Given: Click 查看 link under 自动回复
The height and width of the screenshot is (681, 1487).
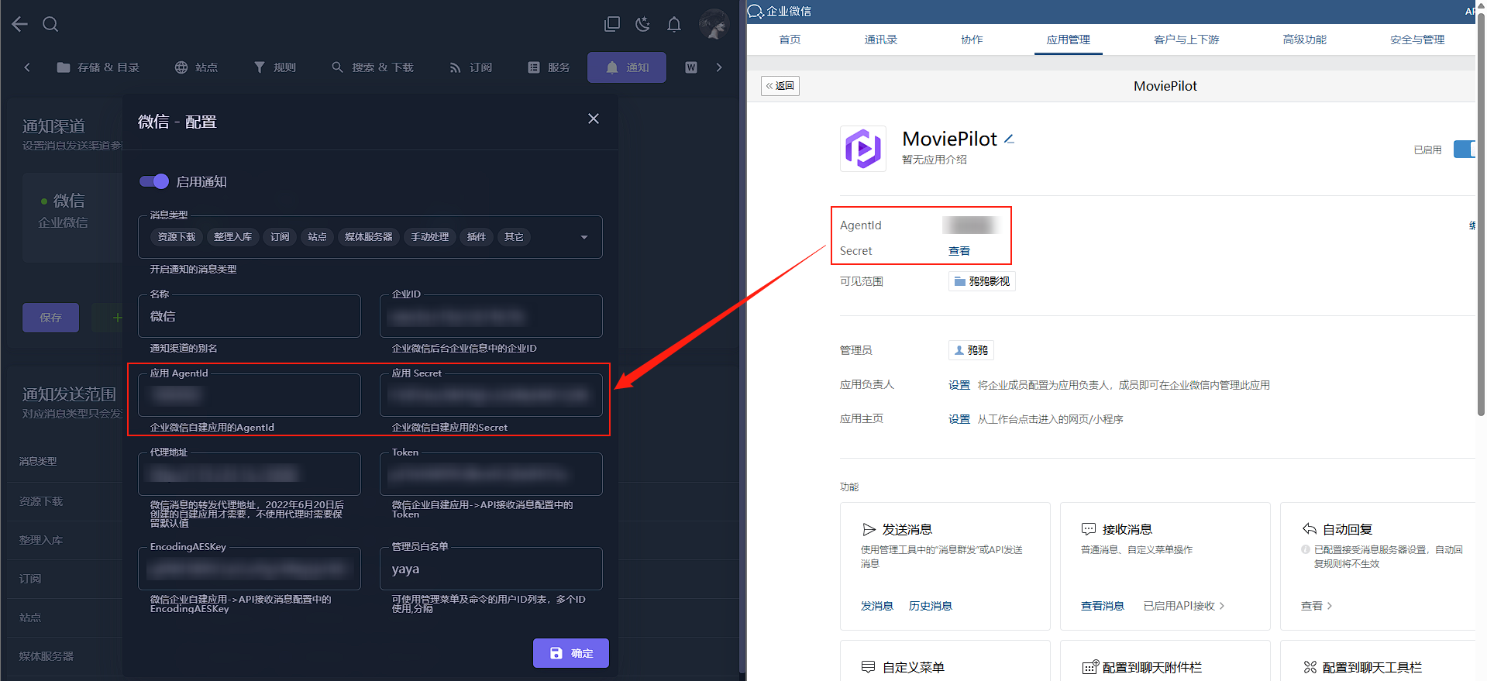Looking at the screenshot, I should [1316, 606].
